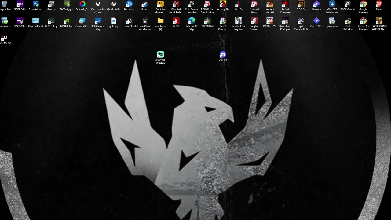The width and height of the screenshot is (391, 220).
Task: Select the RemotePla... desktop shortcut
Action: click(x=35, y=4)
